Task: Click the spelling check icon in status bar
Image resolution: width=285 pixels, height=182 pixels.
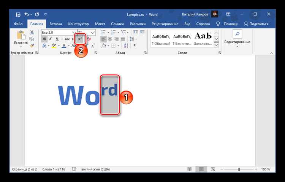Action: [74, 169]
